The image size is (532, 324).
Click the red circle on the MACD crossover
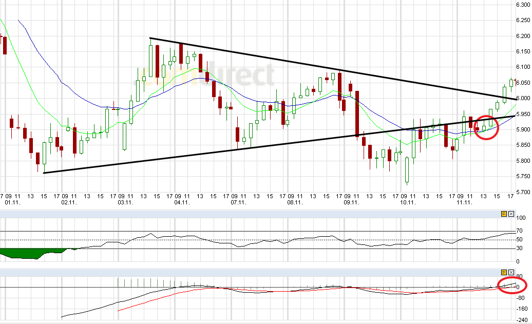pos(511,287)
